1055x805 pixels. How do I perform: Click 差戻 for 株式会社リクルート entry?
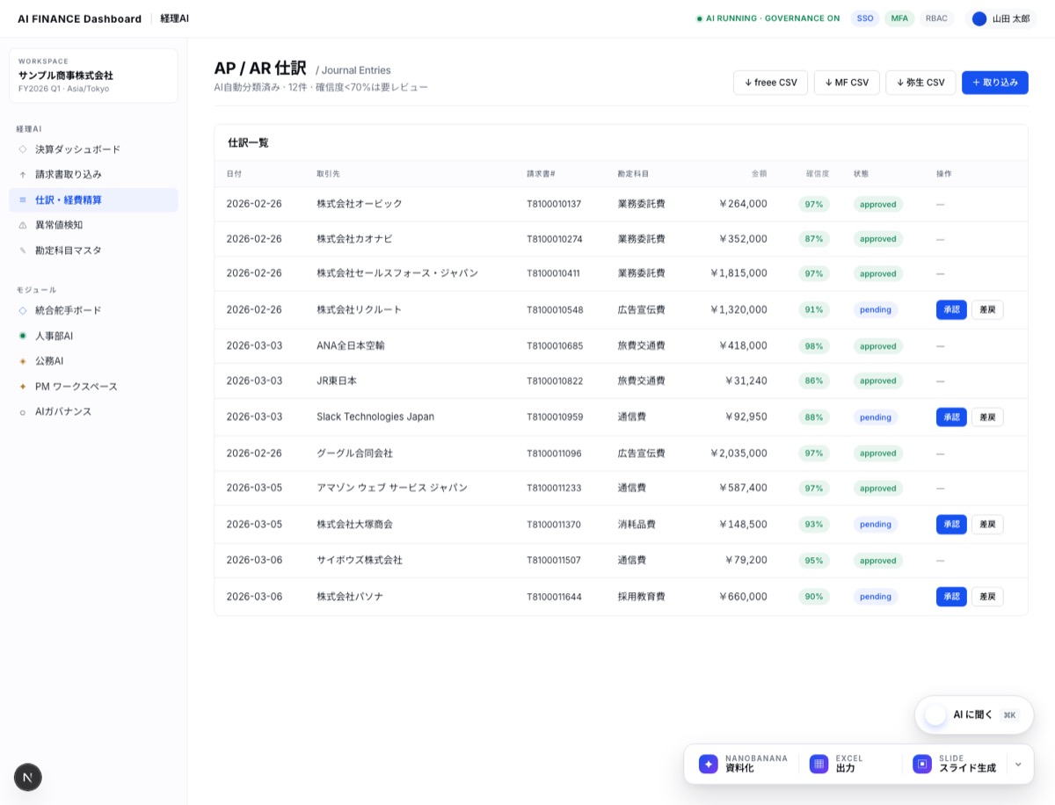pos(987,309)
